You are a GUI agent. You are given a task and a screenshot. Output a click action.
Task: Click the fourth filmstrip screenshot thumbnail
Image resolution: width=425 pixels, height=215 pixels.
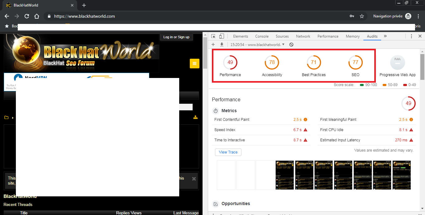285,175
